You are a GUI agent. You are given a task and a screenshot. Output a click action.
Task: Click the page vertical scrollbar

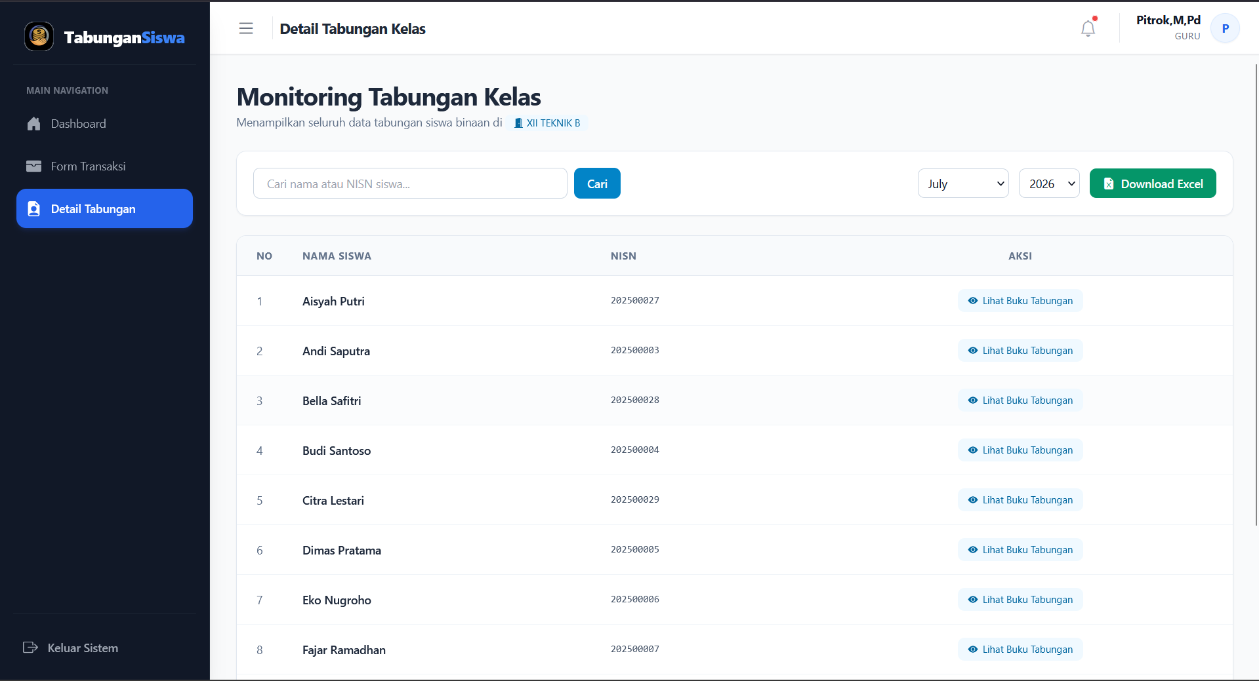coord(1256,295)
